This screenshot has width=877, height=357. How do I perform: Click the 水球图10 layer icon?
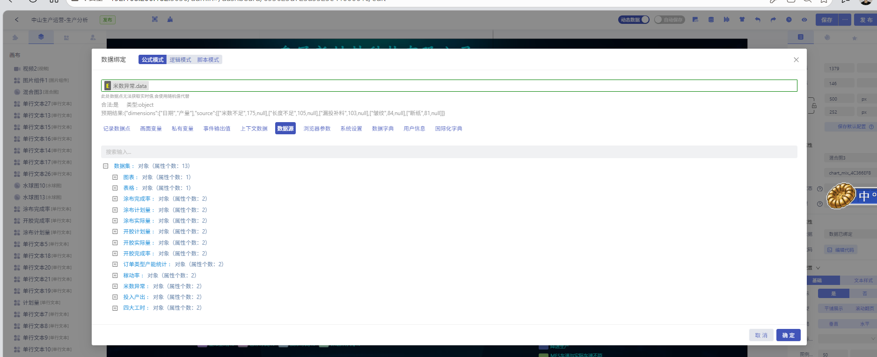(17, 186)
